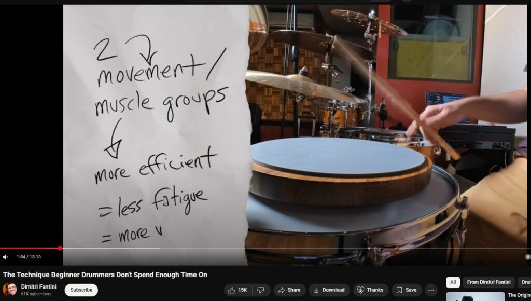This screenshot has height=301, width=531.
Task: Share this drumming video
Action: click(288, 290)
